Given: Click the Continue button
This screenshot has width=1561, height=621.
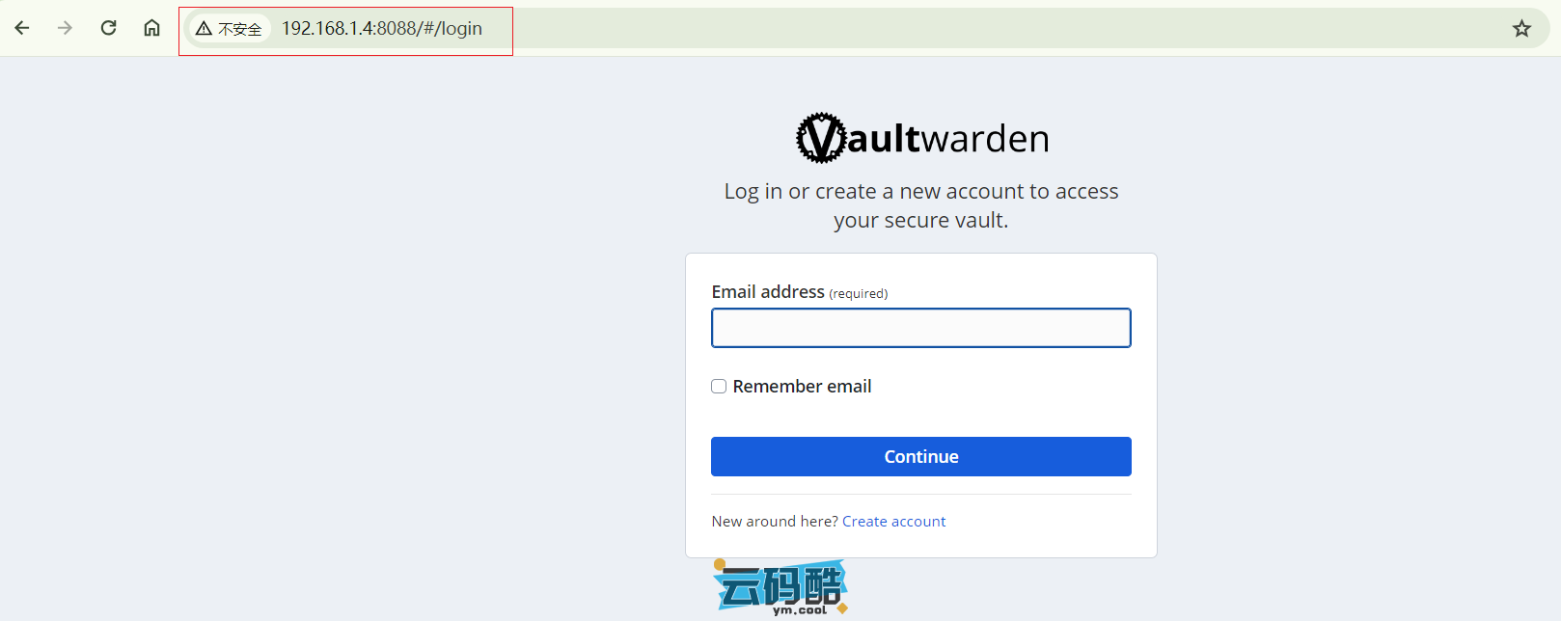Looking at the screenshot, I should tap(921, 456).
